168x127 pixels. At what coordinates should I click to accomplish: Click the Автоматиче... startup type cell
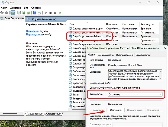[x=148, y=32]
